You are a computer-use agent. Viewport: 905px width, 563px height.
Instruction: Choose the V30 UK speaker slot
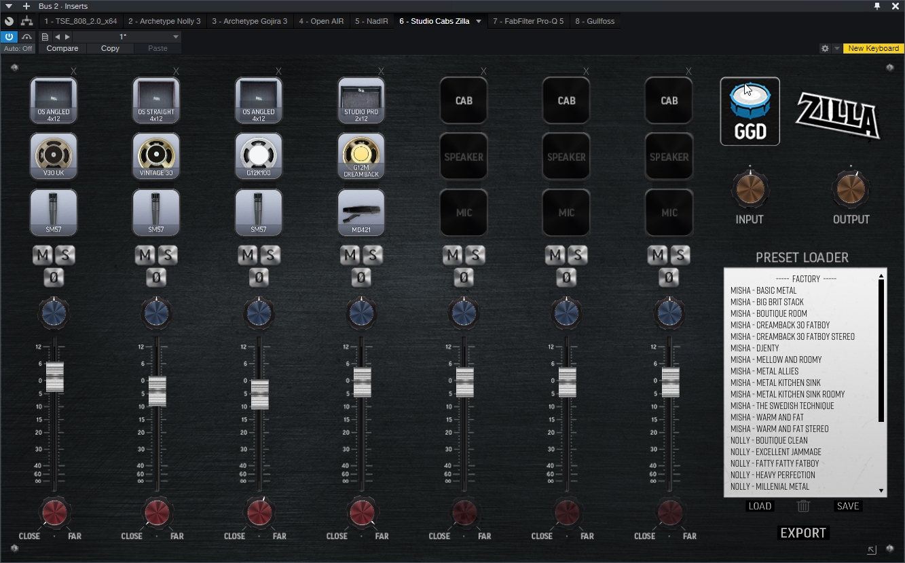click(x=54, y=156)
